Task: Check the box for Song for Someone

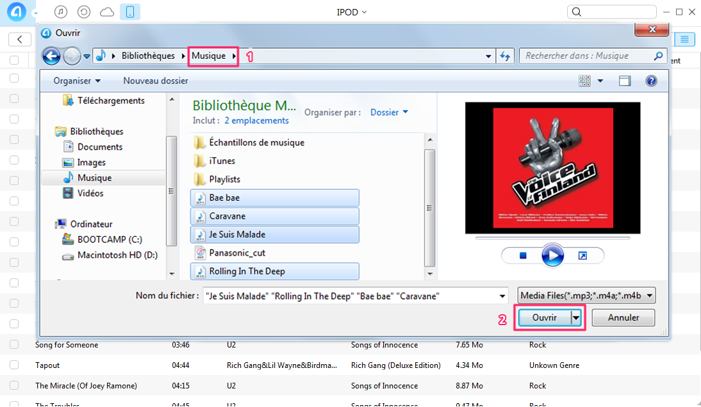Action: 14,344
